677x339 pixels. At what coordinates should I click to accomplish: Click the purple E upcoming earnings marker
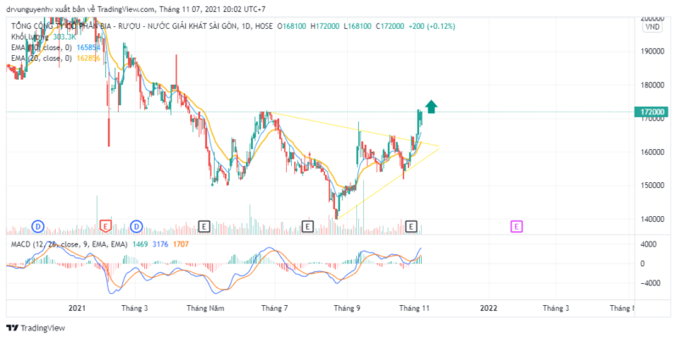[x=517, y=226]
